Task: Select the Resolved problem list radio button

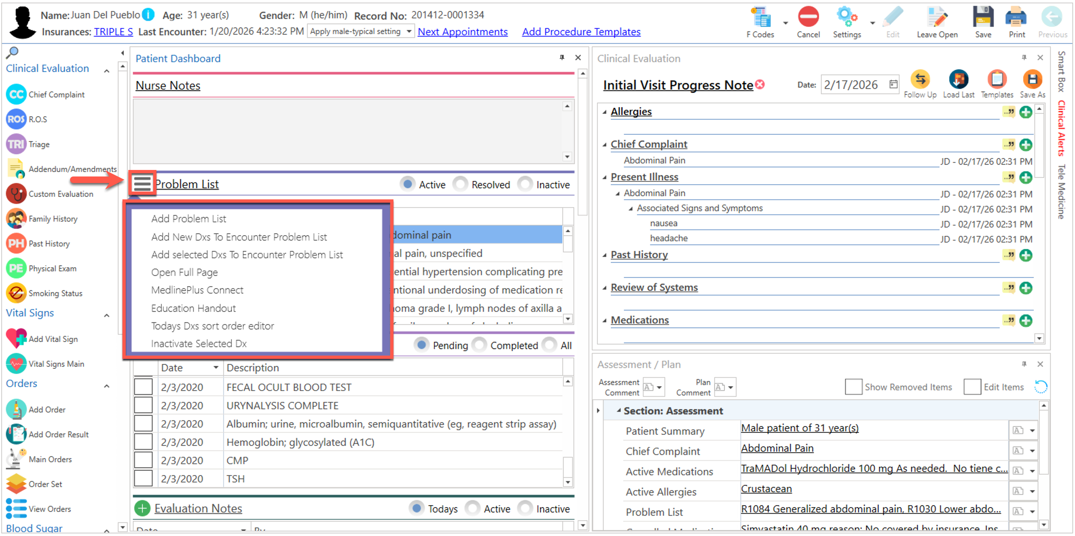Action: (x=460, y=184)
